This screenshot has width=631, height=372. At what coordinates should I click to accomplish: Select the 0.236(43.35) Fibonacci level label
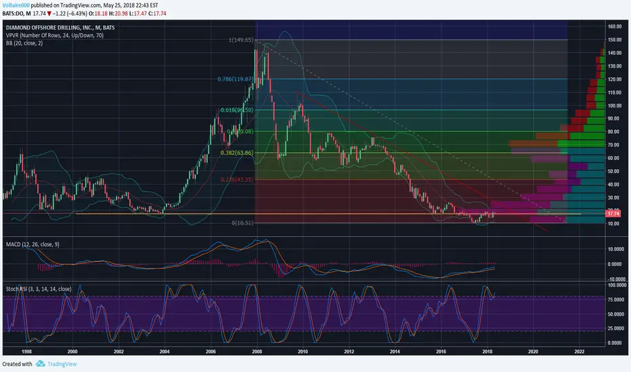click(x=237, y=179)
